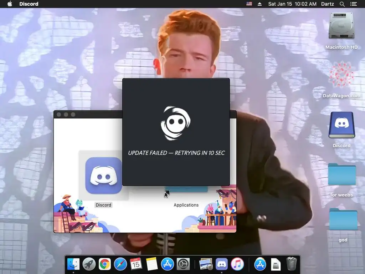Select the Discord disk image on desktop
Screen dimensions: 365x274
click(x=341, y=125)
